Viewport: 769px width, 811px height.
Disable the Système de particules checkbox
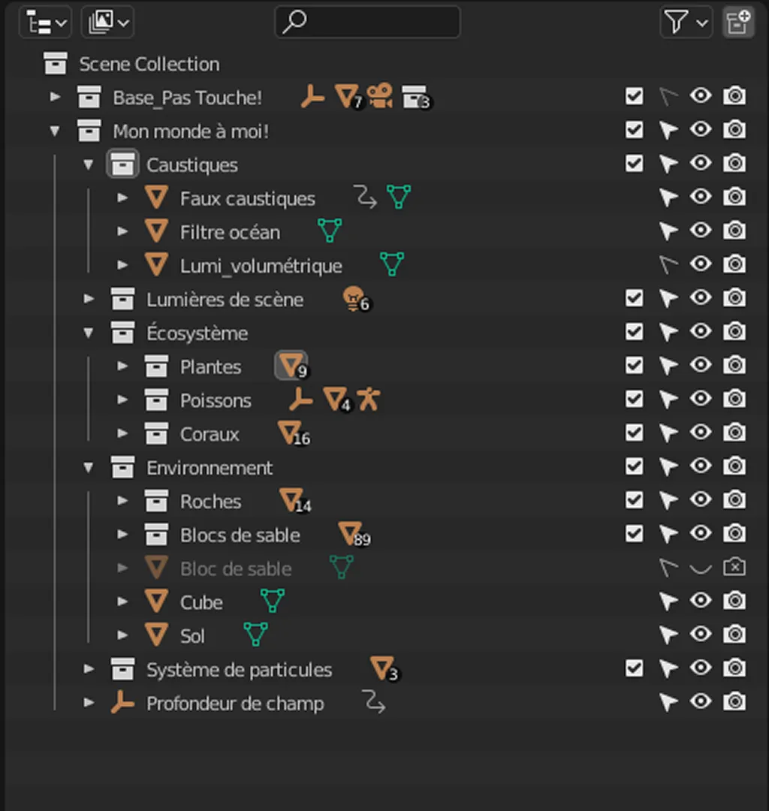pos(634,668)
